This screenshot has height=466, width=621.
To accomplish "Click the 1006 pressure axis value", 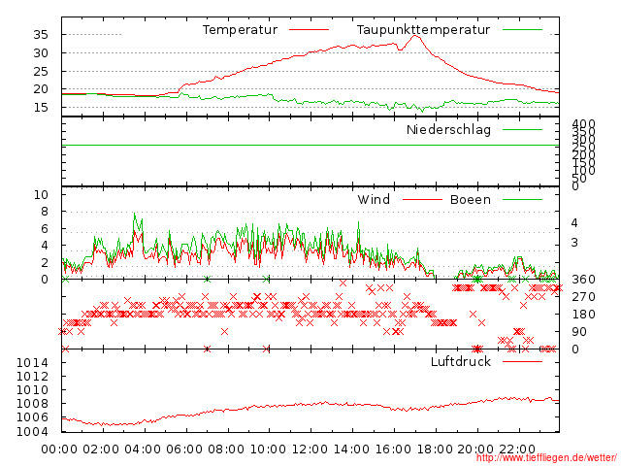I will (32, 417).
